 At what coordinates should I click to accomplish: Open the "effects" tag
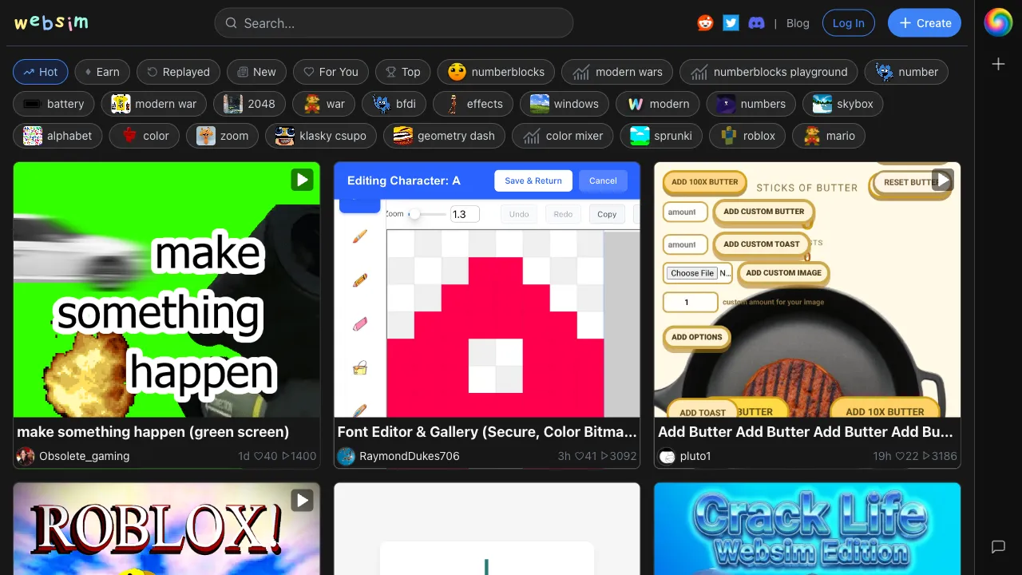coord(473,104)
